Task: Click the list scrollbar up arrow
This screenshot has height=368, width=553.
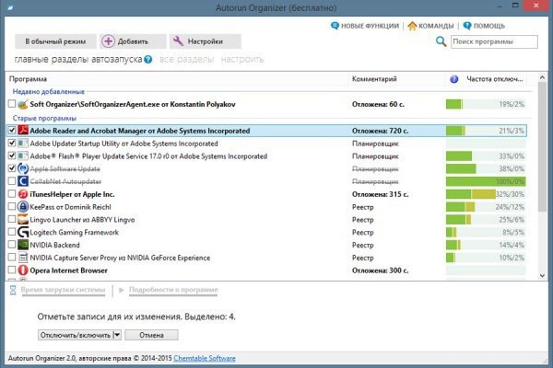Action: pos(543,77)
